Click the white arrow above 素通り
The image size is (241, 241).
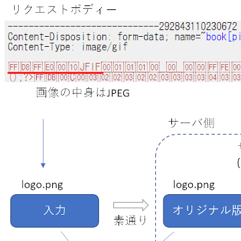131,206
